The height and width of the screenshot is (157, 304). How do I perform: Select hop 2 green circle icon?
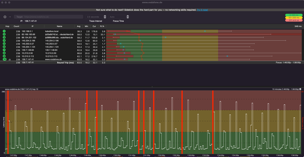pyautogui.click(x=4, y=34)
